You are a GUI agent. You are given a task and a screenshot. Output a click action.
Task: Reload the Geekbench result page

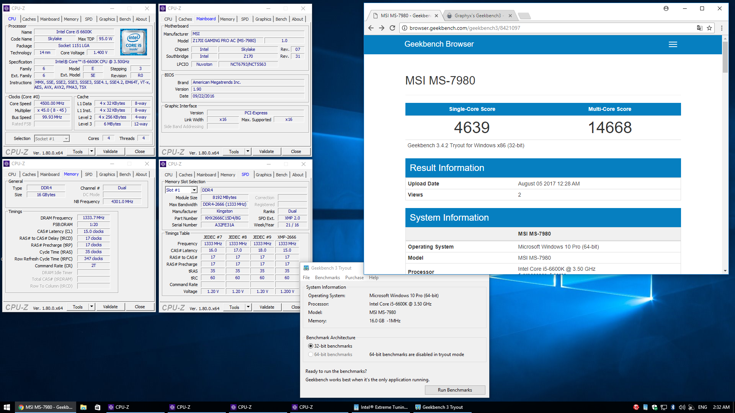click(392, 28)
